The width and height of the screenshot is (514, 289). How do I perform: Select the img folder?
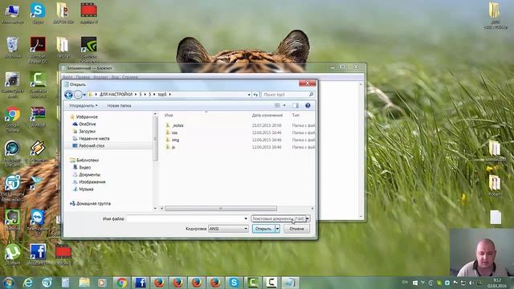point(175,140)
